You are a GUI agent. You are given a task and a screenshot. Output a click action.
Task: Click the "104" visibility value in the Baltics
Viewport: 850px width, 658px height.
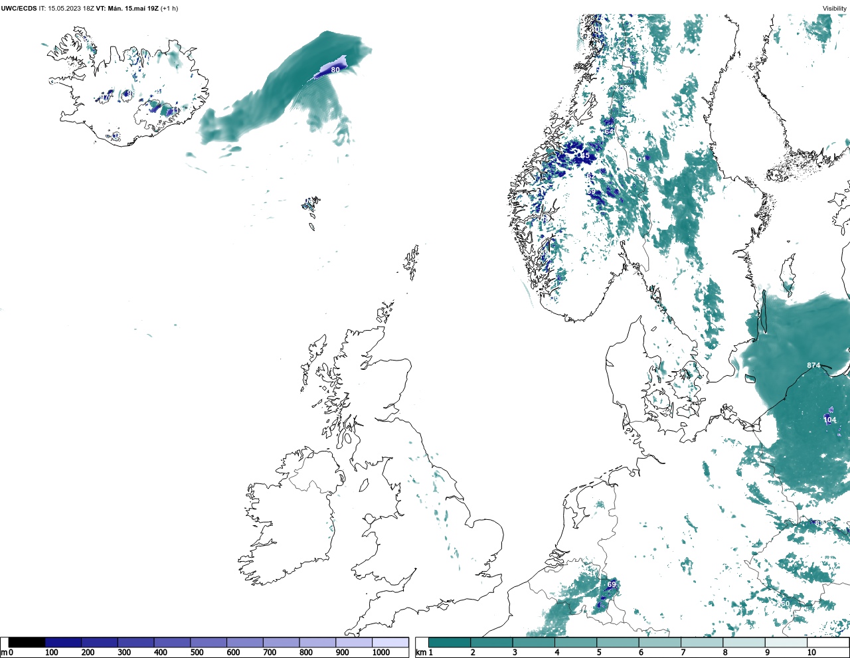click(829, 420)
